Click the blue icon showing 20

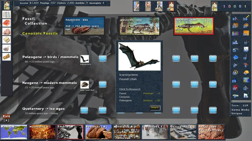235,80
